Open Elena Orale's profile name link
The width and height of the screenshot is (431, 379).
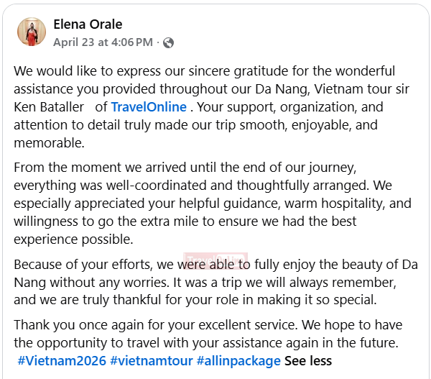88,24
